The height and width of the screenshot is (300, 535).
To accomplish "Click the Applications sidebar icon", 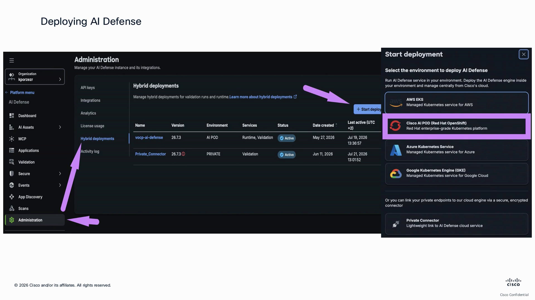I will click(x=11, y=150).
